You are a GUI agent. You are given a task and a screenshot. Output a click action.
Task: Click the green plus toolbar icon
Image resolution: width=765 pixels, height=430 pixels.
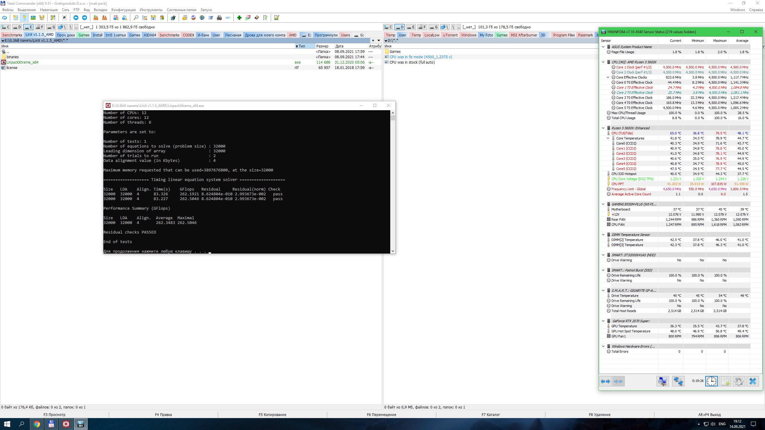pyautogui.click(x=239, y=18)
